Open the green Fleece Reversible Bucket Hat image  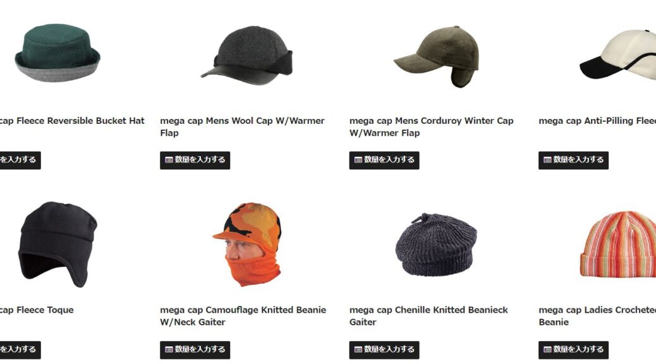coord(58,52)
